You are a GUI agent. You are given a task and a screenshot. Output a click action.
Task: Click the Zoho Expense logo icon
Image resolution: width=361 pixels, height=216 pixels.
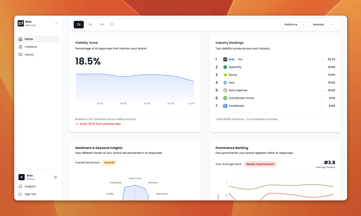[x=225, y=90]
